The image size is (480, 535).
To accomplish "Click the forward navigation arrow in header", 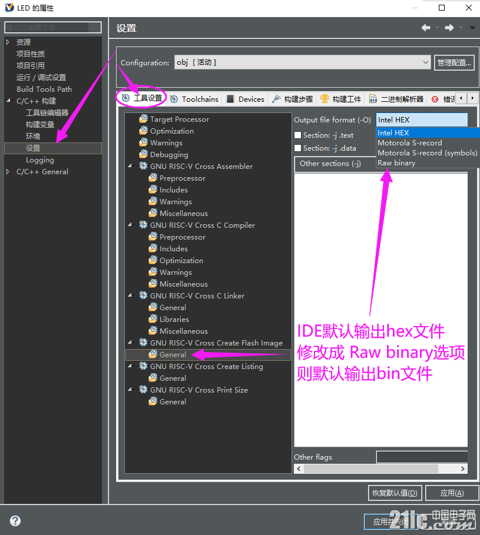I will pos(449,28).
